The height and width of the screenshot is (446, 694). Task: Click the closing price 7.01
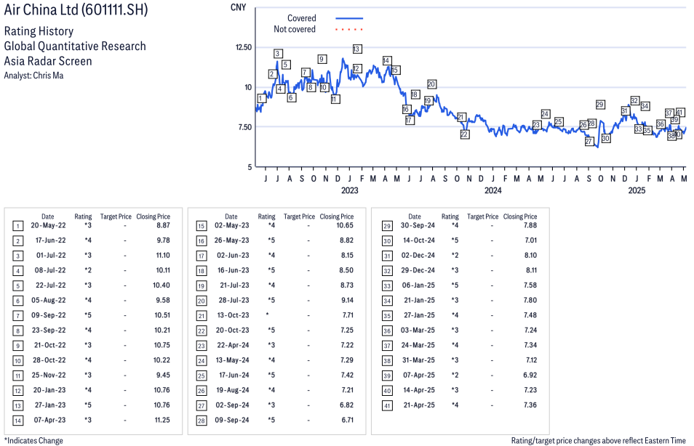(530, 240)
